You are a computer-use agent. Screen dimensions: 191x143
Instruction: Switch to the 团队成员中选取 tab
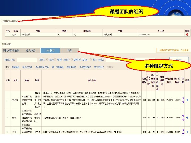11,51
